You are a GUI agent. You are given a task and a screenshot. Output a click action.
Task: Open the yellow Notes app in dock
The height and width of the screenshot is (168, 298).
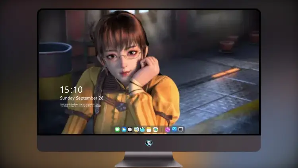(149, 130)
